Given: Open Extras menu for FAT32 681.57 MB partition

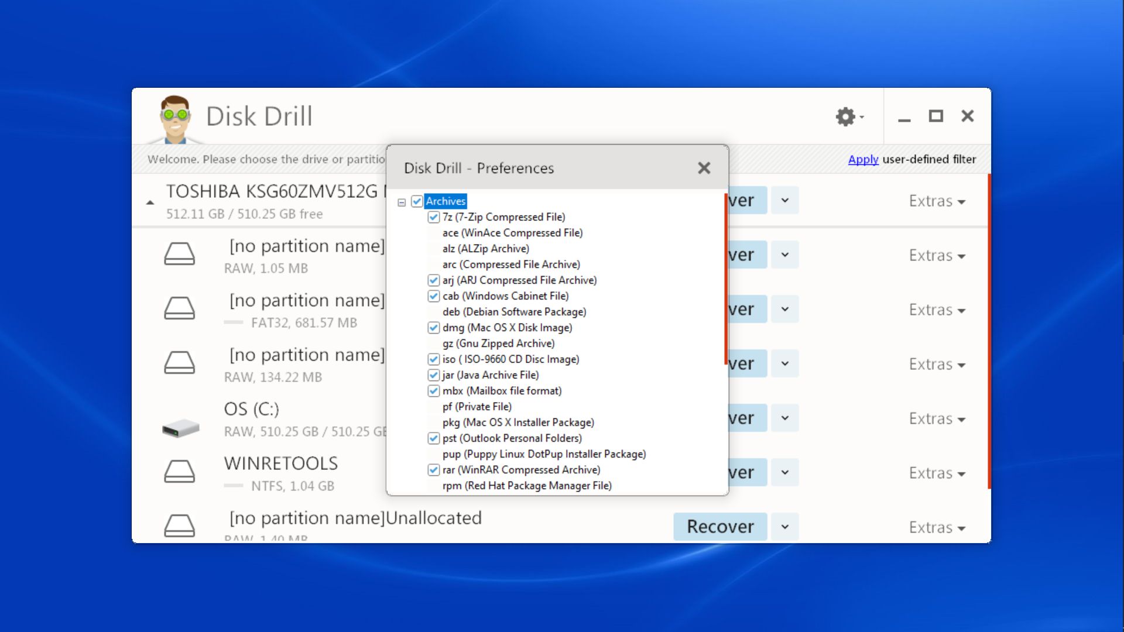Looking at the screenshot, I should point(937,310).
